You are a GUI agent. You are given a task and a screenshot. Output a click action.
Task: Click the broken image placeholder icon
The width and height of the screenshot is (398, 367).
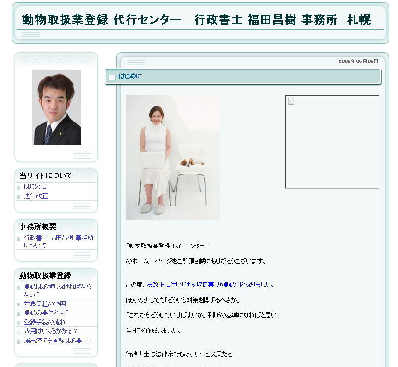pyautogui.click(x=291, y=101)
